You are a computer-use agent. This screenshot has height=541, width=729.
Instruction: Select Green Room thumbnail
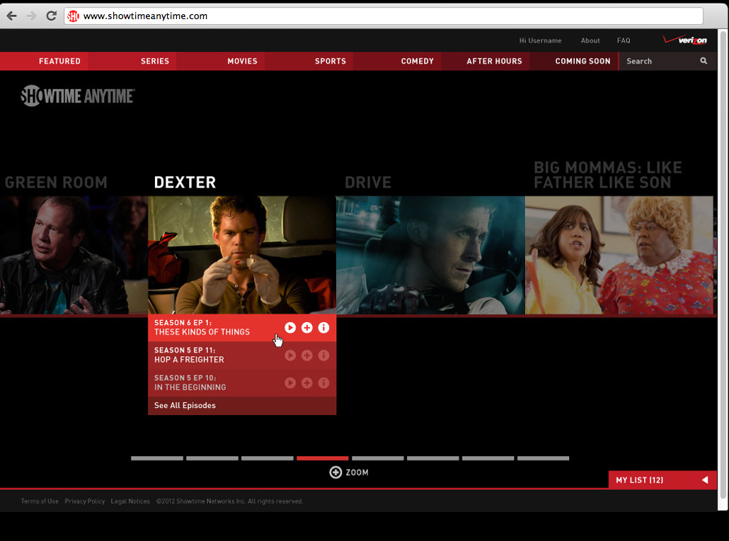click(x=74, y=255)
